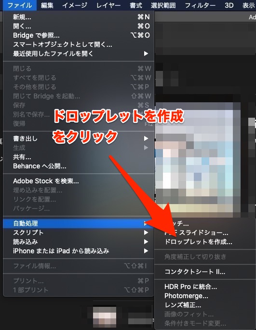Open the 3D menu
Screen dimensions: 256x330
tap(229, 5)
